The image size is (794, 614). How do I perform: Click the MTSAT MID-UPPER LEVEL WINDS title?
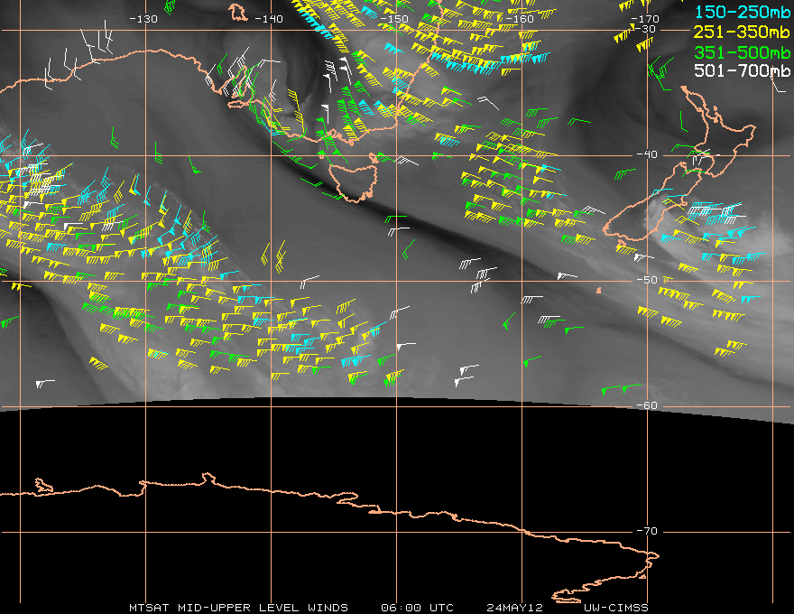pyautogui.click(x=238, y=608)
